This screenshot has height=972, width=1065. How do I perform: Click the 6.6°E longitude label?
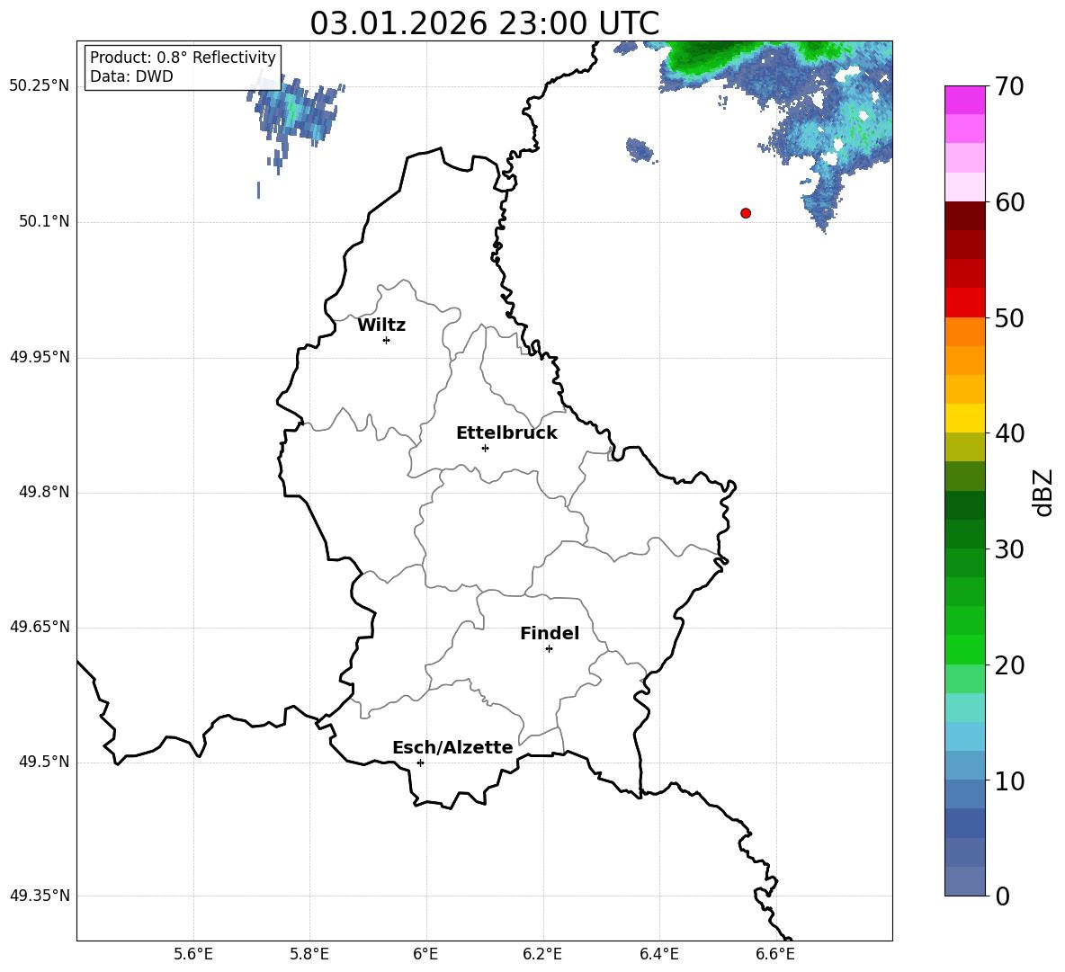click(x=775, y=954)
